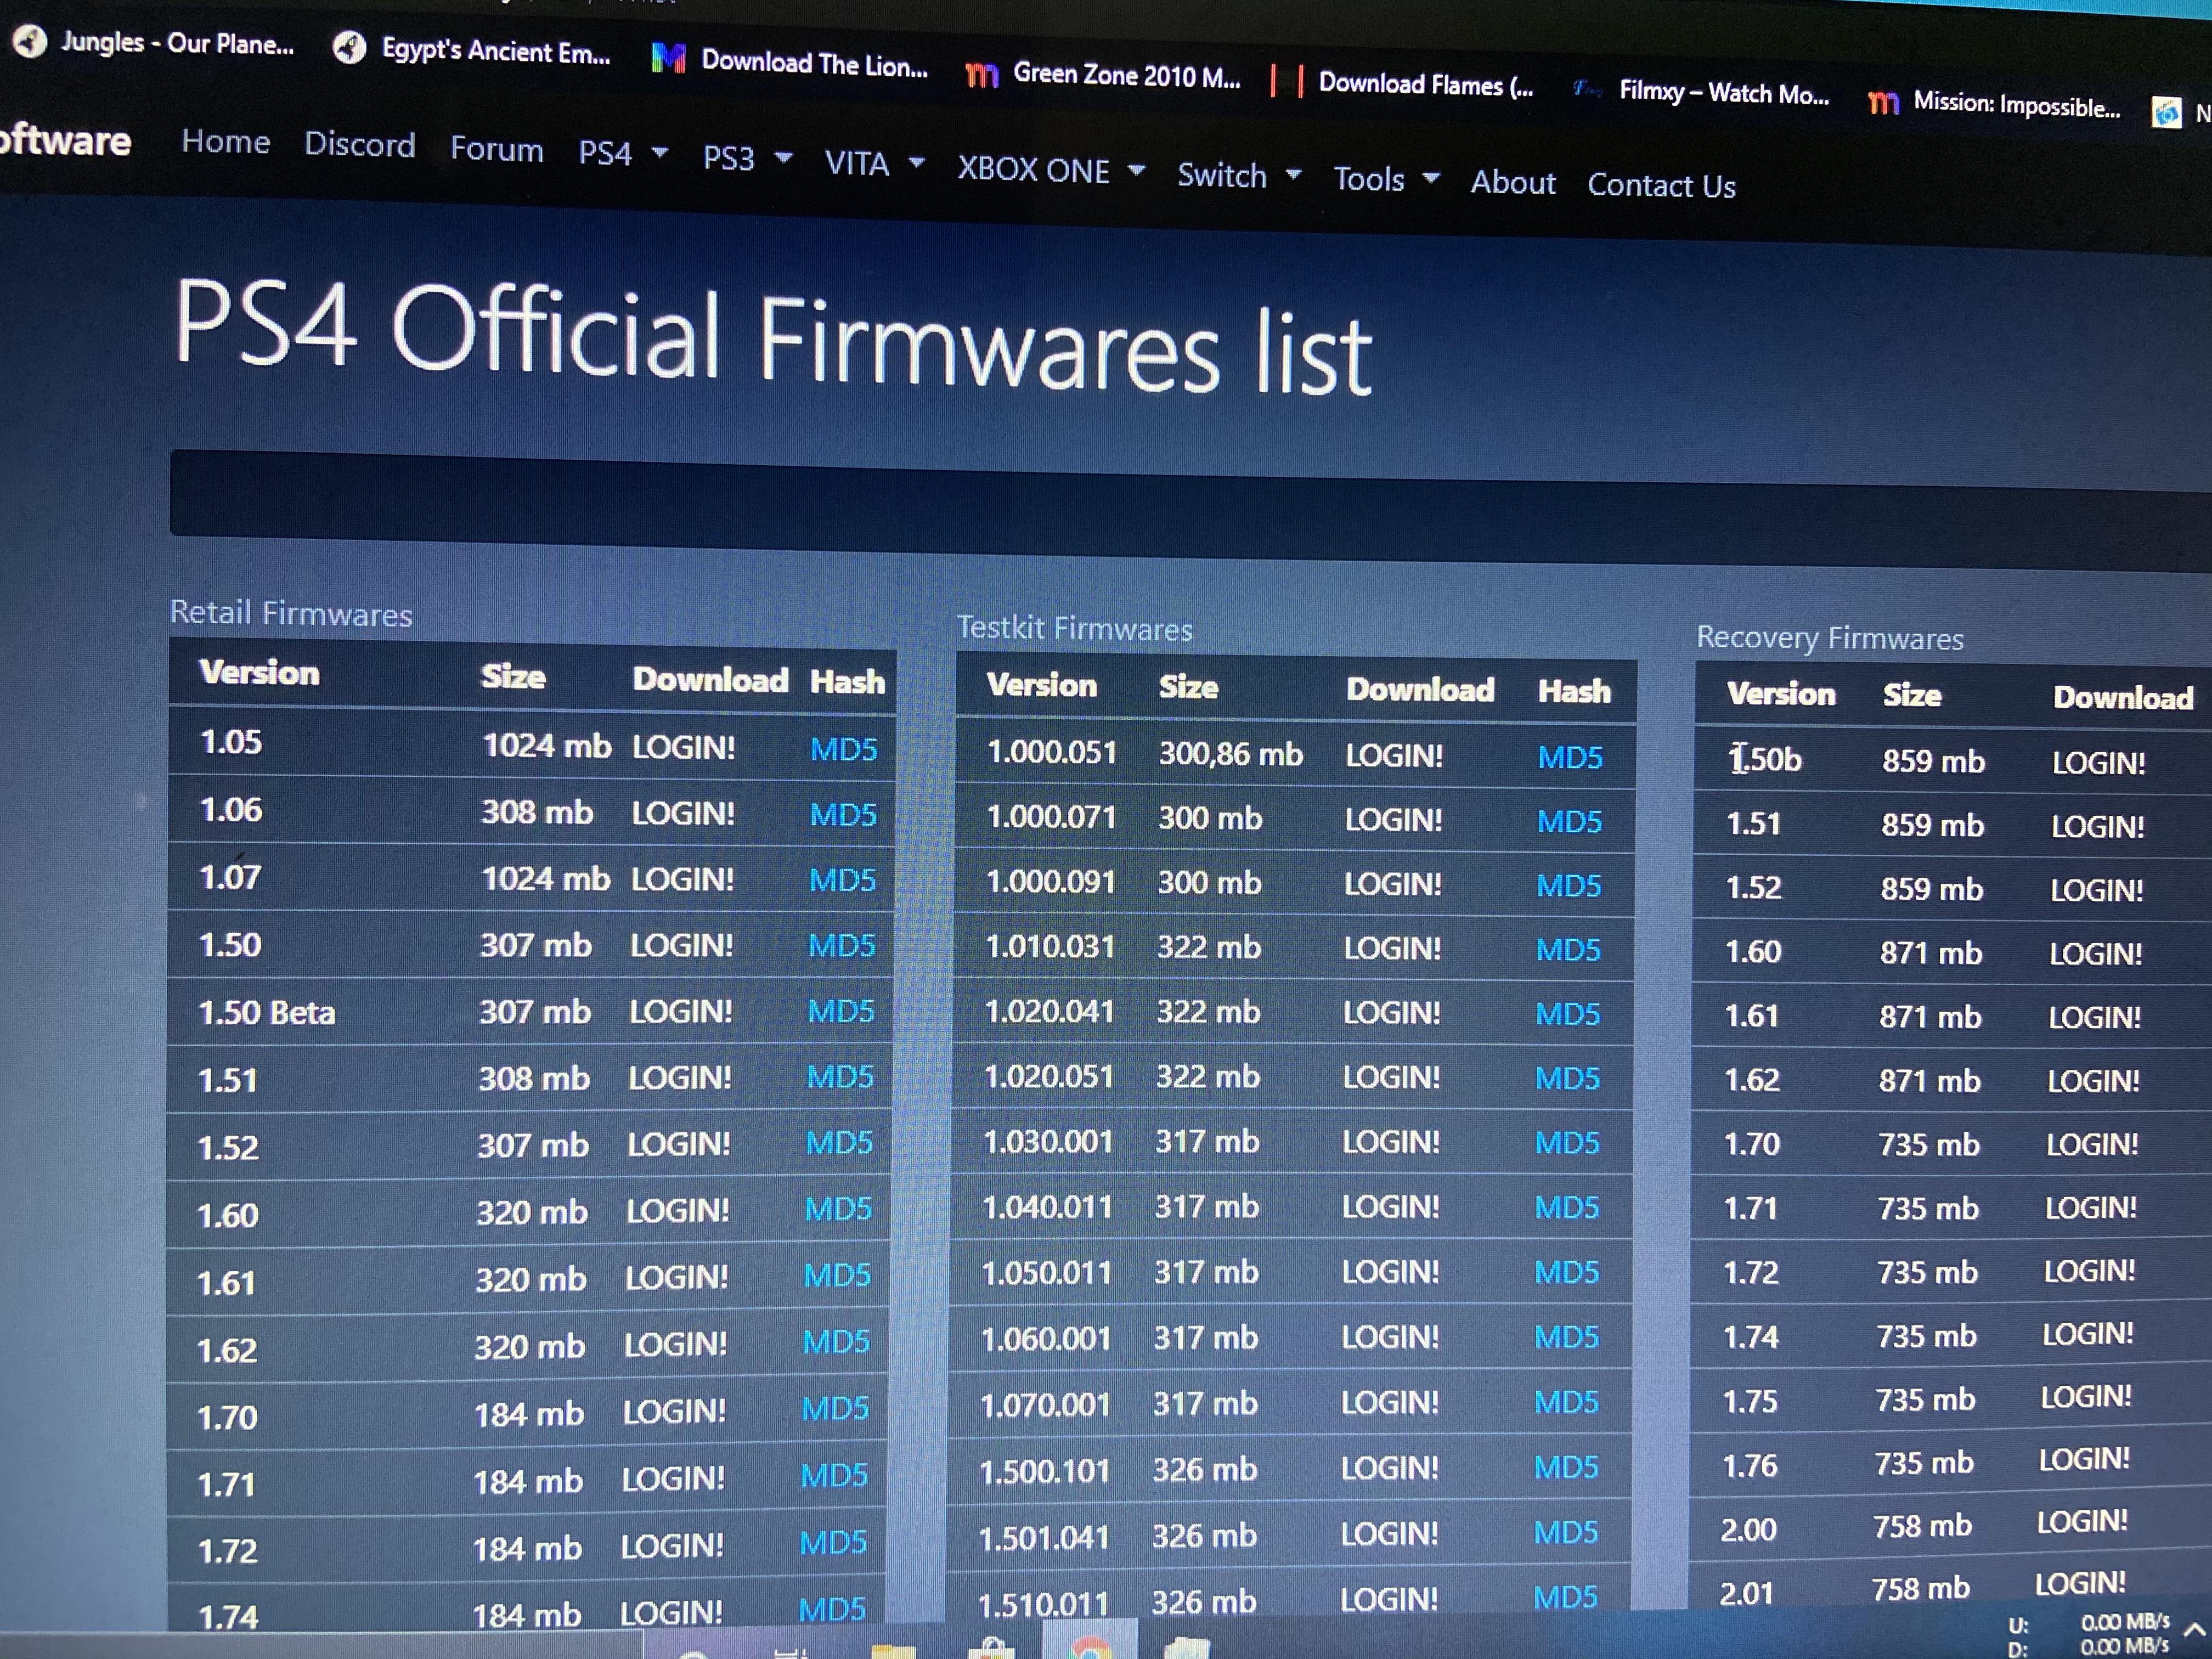Screen dimensions: 2212x1659
Task: Select '300,86 mb' size cell
Action: point(1231,753)
